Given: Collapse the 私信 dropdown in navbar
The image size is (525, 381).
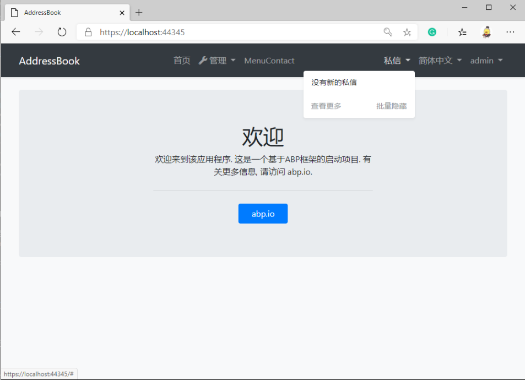Looking at the screenshot, I should [x=397, y=61].
